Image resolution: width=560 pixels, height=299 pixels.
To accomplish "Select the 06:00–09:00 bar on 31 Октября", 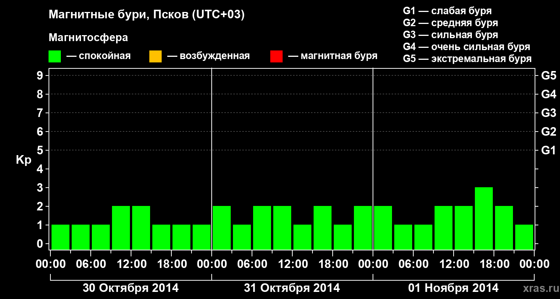I will pyautogui.click(x=262, y=228).
